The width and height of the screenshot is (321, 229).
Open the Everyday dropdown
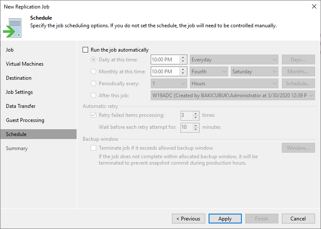coord(234,60)
